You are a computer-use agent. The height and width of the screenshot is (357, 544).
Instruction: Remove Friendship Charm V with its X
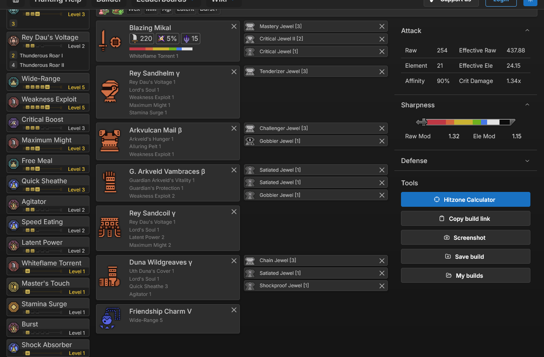click(234, 310)
